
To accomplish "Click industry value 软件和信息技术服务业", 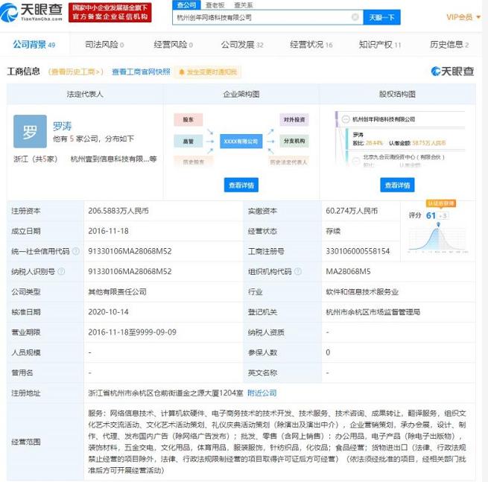I will click(362, 292).
